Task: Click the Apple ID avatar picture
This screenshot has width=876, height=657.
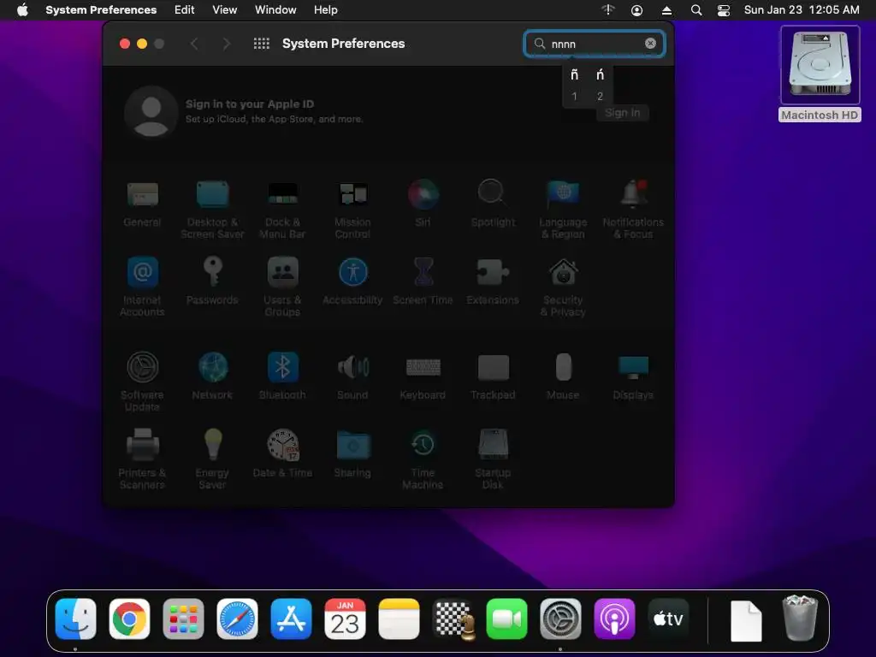Action: click(x=151, y=112)
